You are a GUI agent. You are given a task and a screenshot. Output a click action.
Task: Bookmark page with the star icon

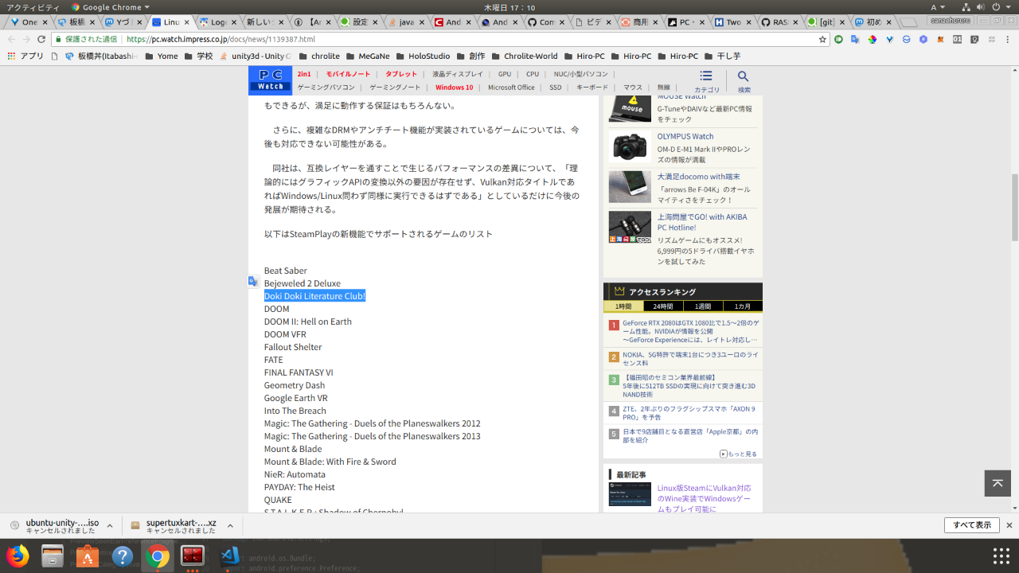click(822, 39)
